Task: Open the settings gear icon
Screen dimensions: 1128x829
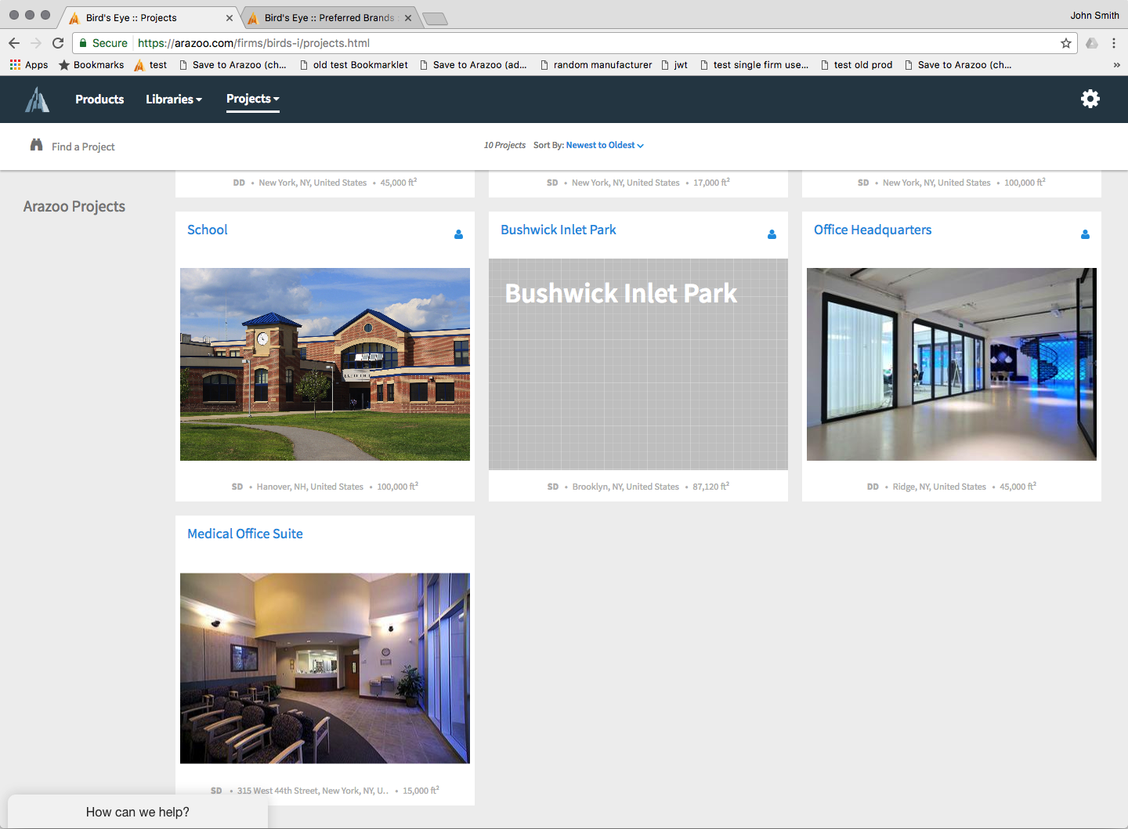Action: coord(1090,99)
